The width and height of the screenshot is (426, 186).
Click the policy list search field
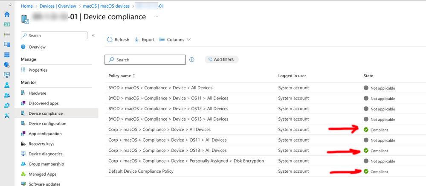point(145,60)
